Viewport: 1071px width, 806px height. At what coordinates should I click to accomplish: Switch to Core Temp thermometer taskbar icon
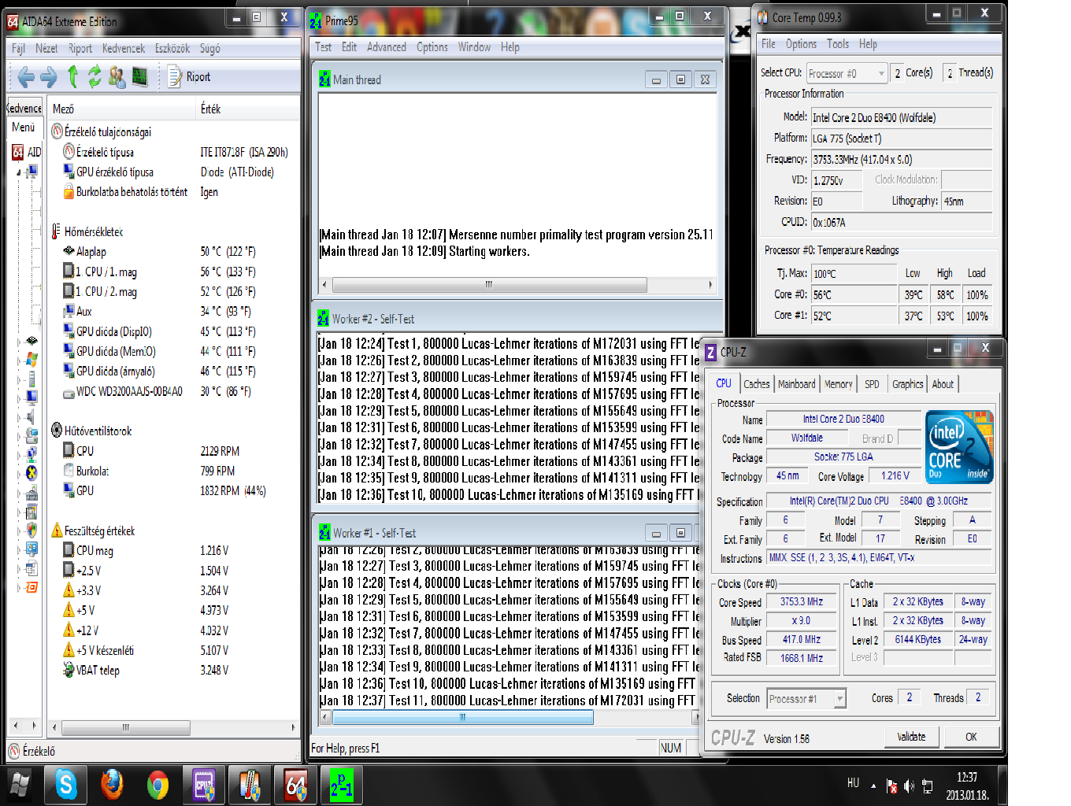[x=250, y=785]
